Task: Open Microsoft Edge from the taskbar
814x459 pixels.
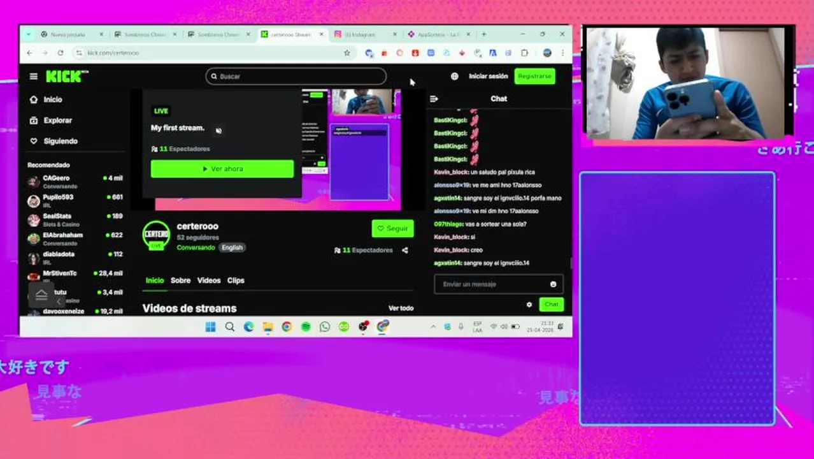Action: [x=248, y=327]
